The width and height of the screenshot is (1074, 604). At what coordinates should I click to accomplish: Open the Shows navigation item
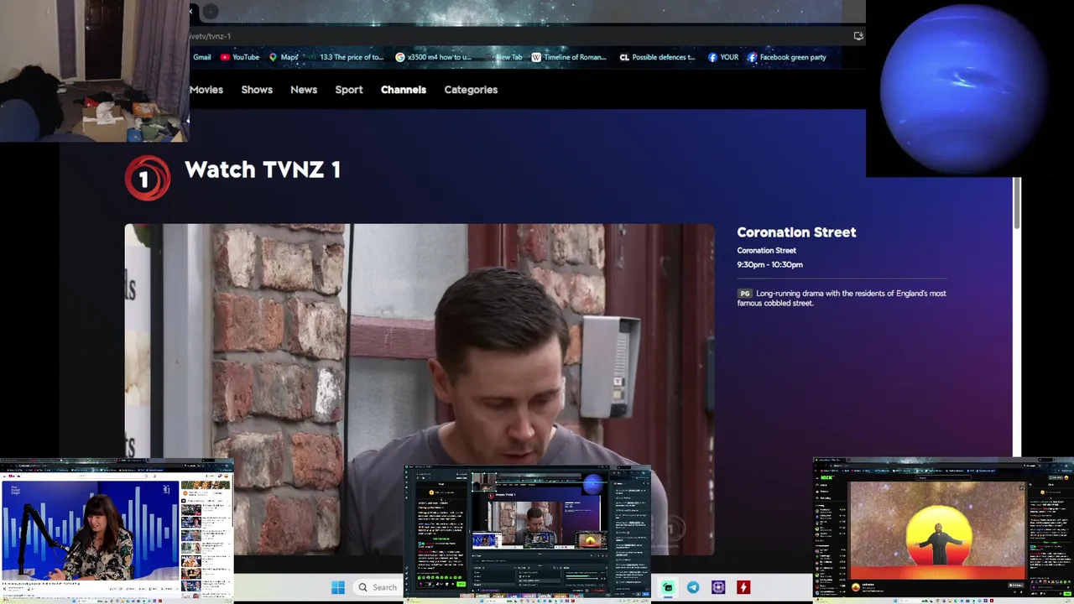pos(257,90)
